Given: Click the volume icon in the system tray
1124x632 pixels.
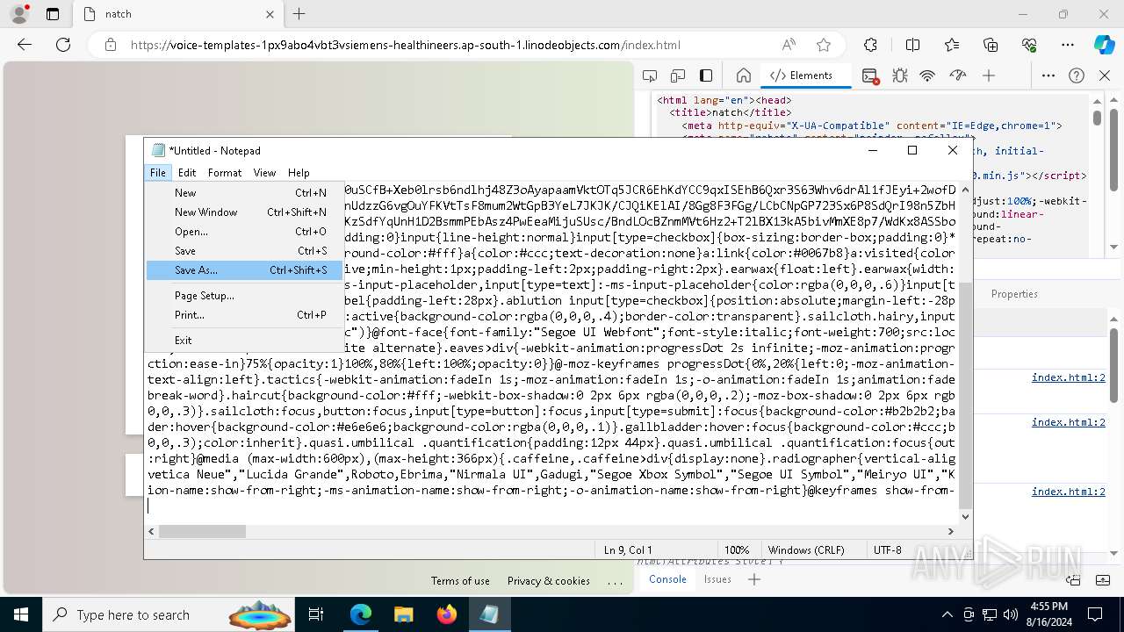Looking at the screenshot, I should click(1010, 614).
